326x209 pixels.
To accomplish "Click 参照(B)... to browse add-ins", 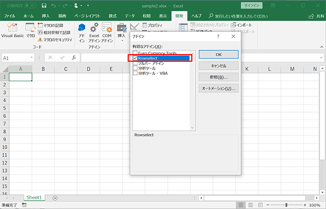I will (218, 77).
